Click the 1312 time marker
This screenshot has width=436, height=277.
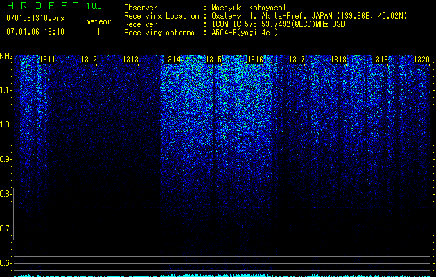[89, 60]
